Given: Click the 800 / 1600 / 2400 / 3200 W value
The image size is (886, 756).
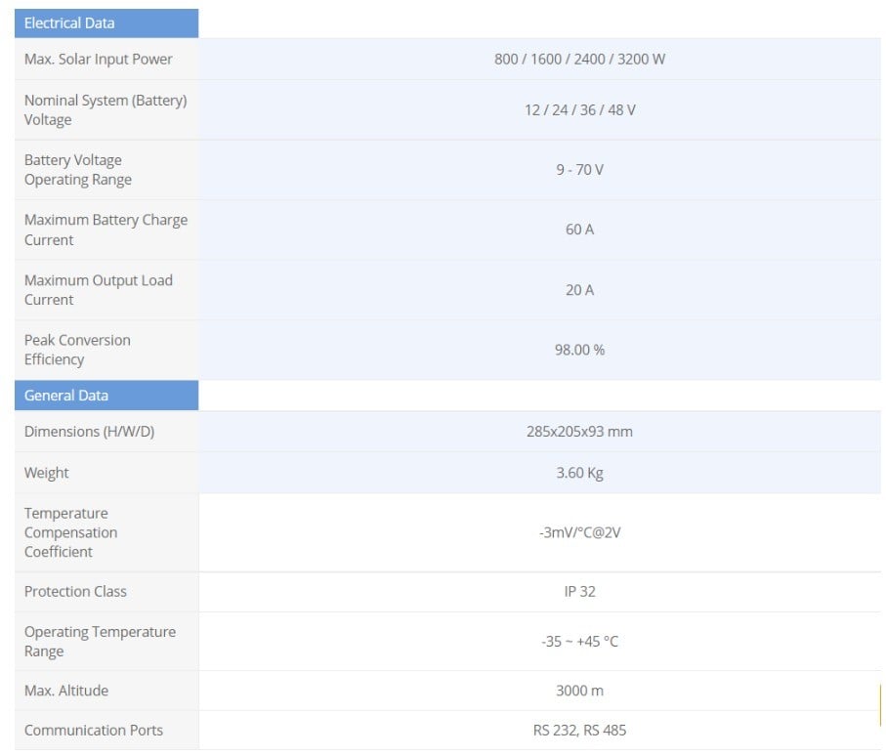Looking at the screenshot, I should click(x=579, y=60).
